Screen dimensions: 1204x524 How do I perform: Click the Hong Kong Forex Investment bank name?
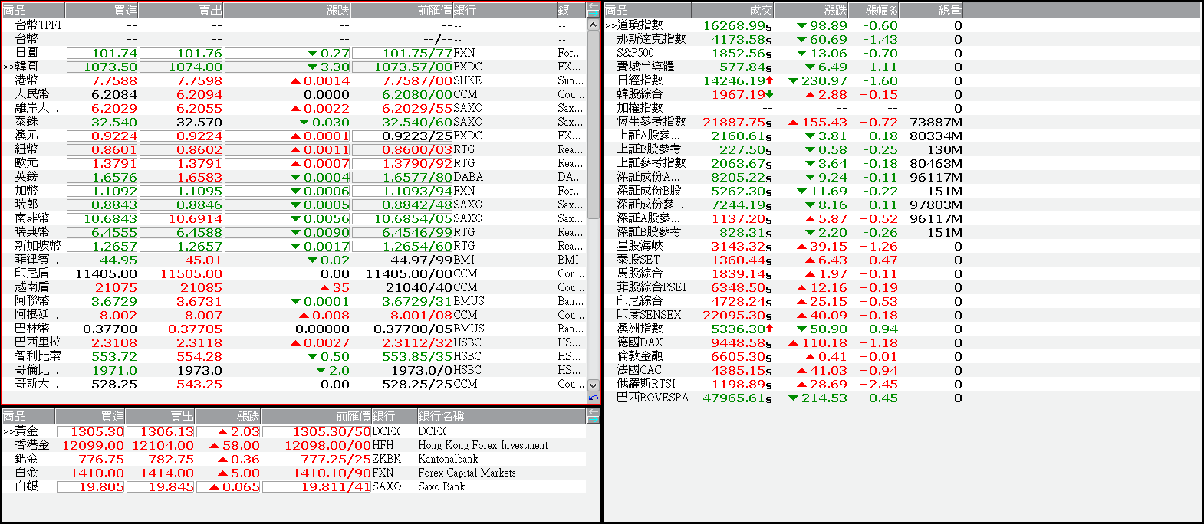point(483,445)
